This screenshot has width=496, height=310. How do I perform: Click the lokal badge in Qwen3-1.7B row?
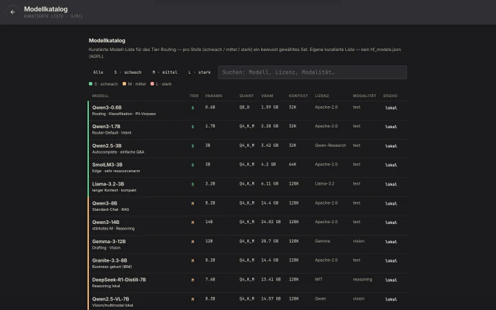(x=391, y=127)
